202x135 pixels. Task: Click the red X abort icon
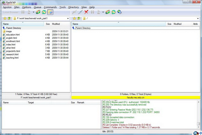tap(86, 12)
